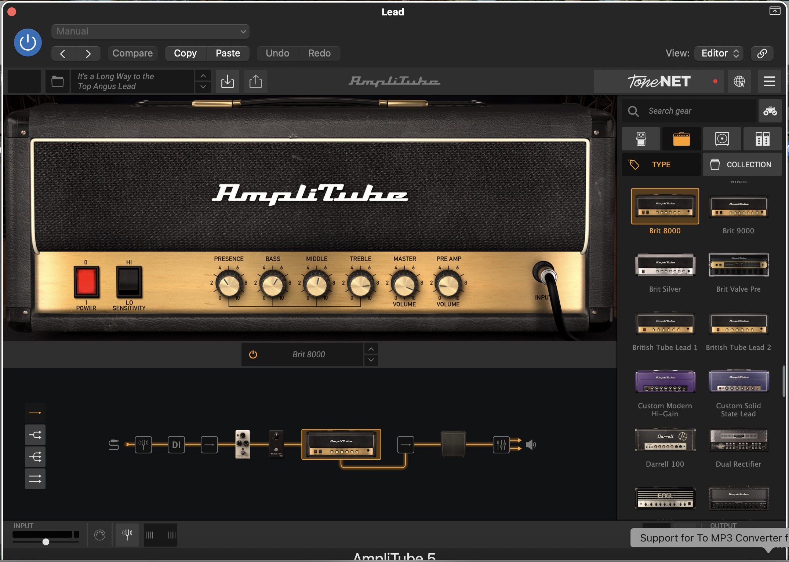This screenshot has height=562, width=789.
Task: Select the Brit 8000 amp in chain
Action: click(x=341, y=444)
